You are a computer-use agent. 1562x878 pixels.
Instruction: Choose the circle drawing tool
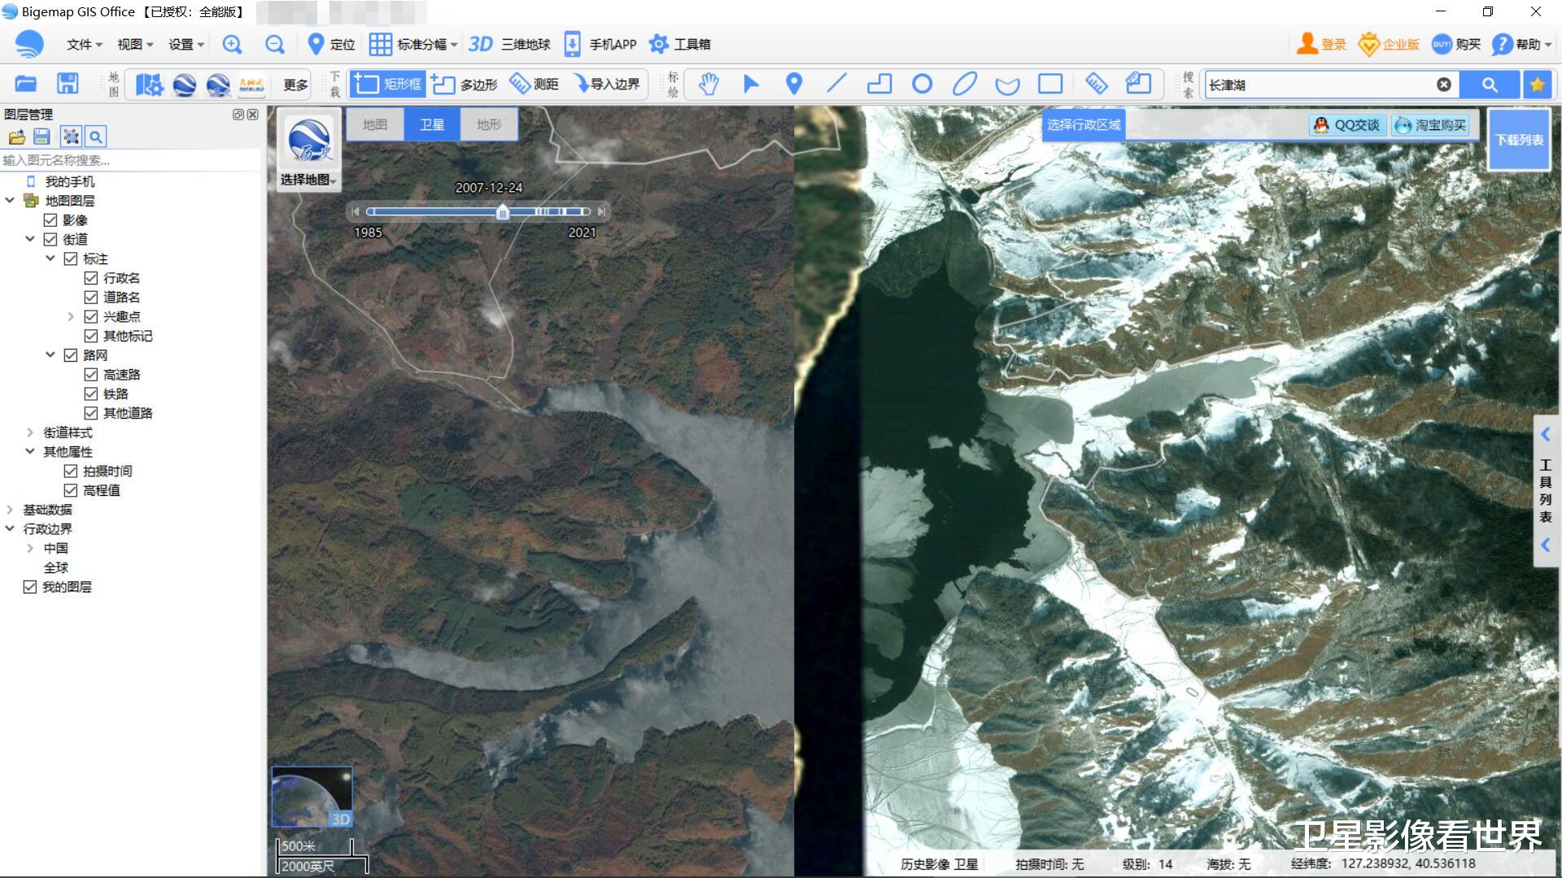(922, 84)
